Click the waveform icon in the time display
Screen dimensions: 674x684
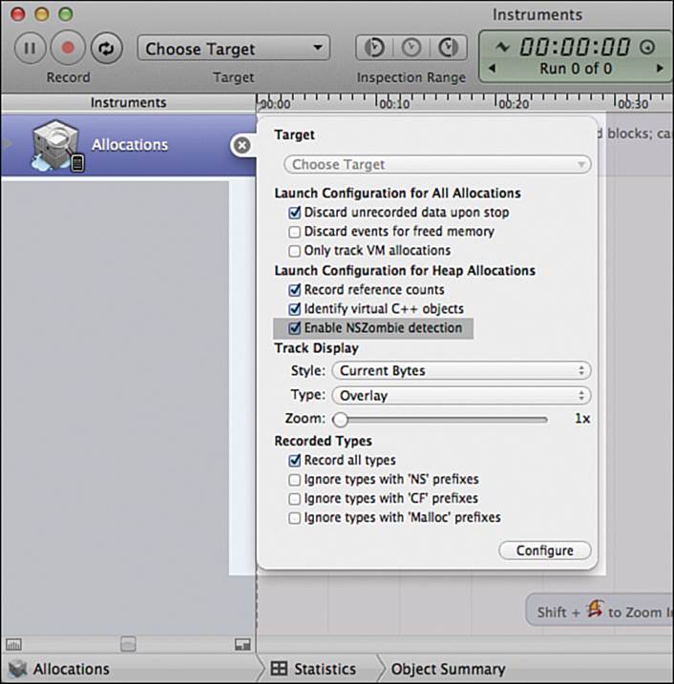pos(502,46)
